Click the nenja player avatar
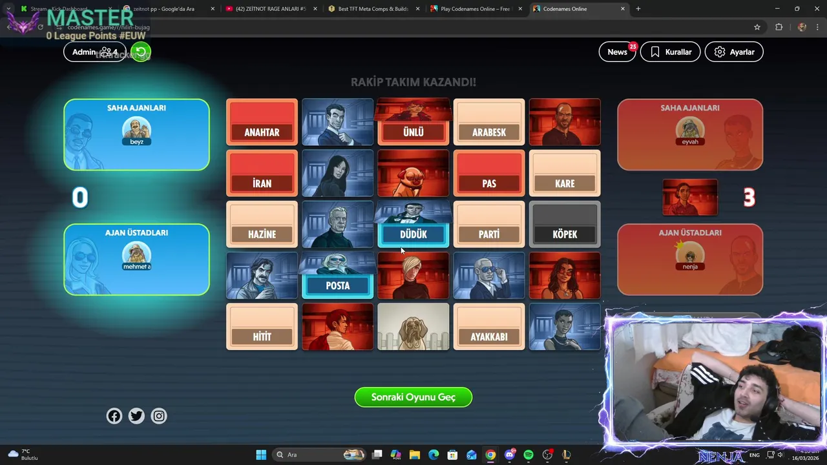Image resolution: width=827 pixels, height=465 pixels. click(x=690, y=256)
